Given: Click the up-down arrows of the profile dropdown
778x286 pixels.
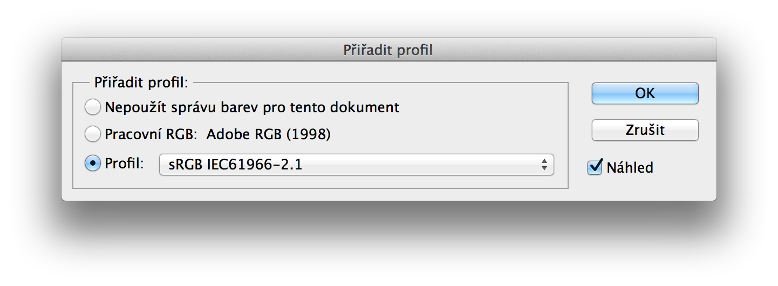Looking at the screenshot, I should (544, 165).
